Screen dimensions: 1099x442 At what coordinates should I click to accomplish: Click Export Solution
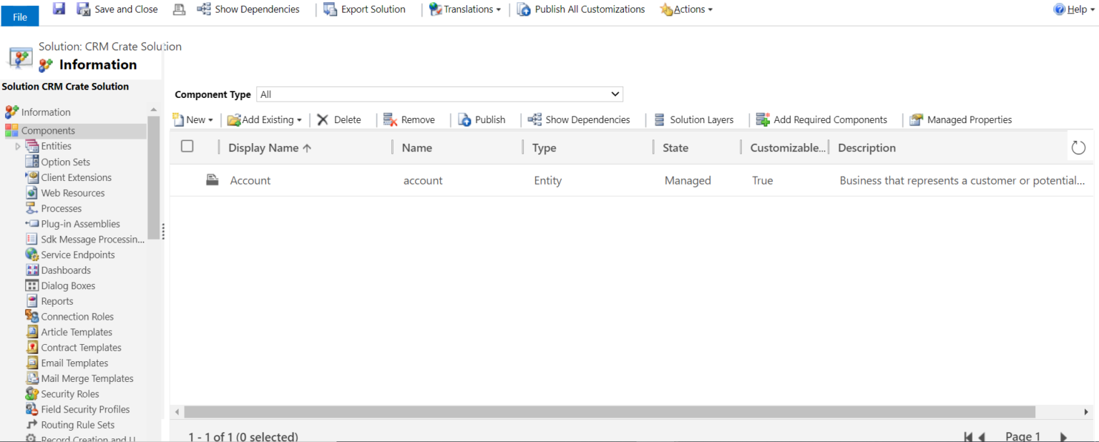[x=364, y=9]
